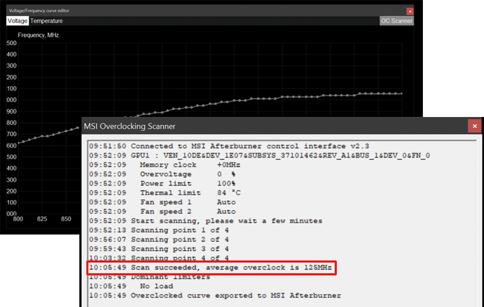Click the MSI Overclocking Scanner title bar

257,126
